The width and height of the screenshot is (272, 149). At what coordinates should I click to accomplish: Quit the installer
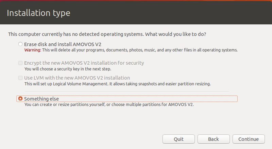[178, 139]
